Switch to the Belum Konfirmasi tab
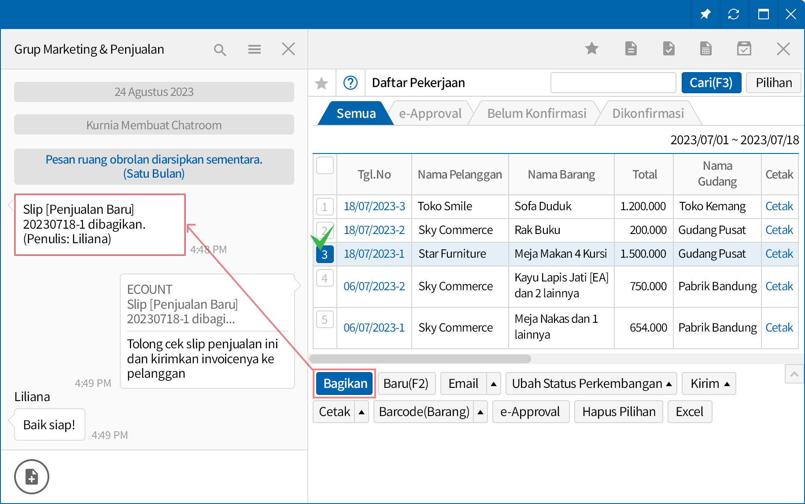The height and width of the screenshot is (504, 805). [x=536, y=113]
